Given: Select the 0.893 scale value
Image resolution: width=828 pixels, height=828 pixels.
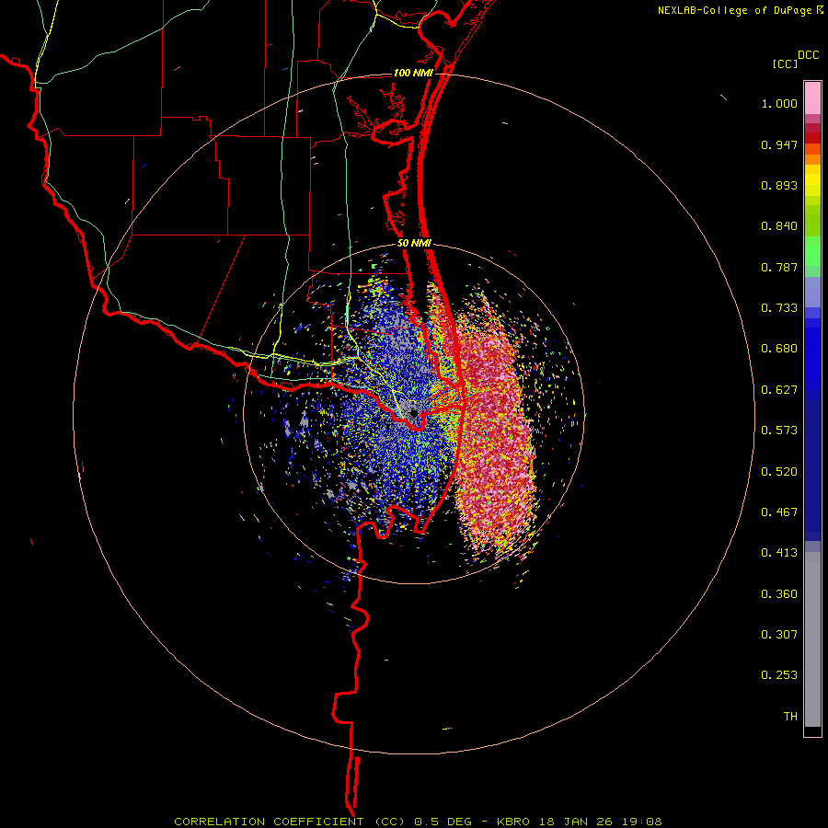Looking at the screenshot, I should click(779, 185).
